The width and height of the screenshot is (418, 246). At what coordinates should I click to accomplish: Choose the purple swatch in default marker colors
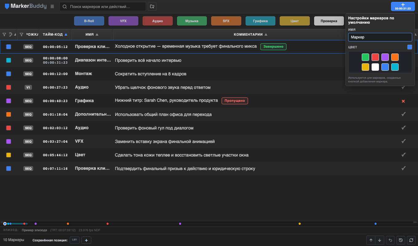[385, 57]
